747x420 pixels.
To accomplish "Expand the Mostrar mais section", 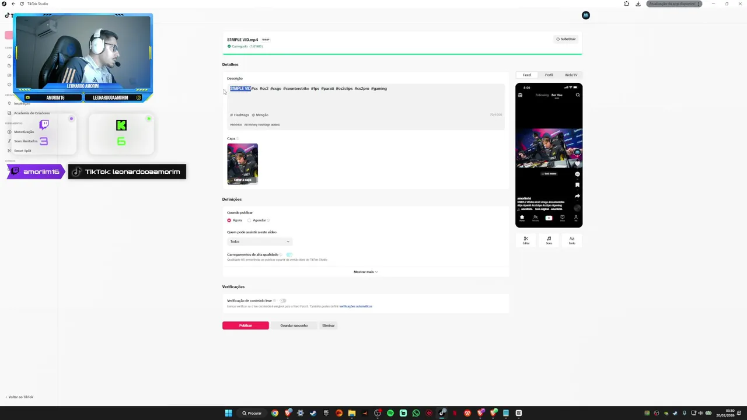I will 365,272.
